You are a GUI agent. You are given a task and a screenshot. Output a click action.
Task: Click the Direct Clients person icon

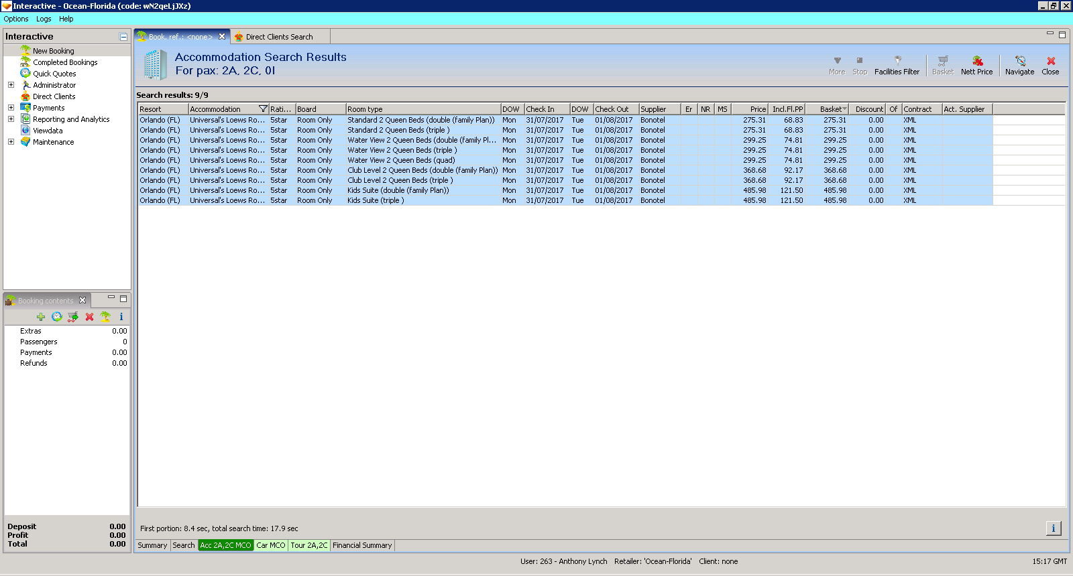point(25,96)
